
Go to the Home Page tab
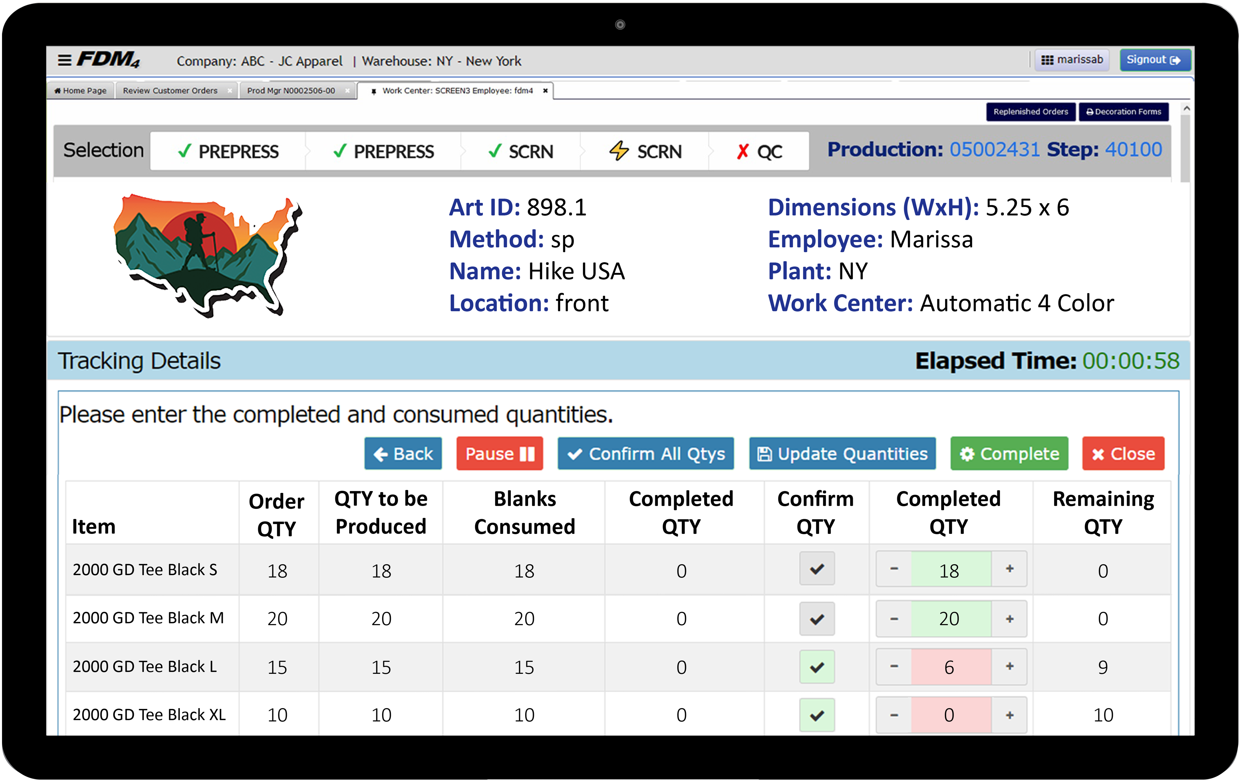tap(80, 91)
